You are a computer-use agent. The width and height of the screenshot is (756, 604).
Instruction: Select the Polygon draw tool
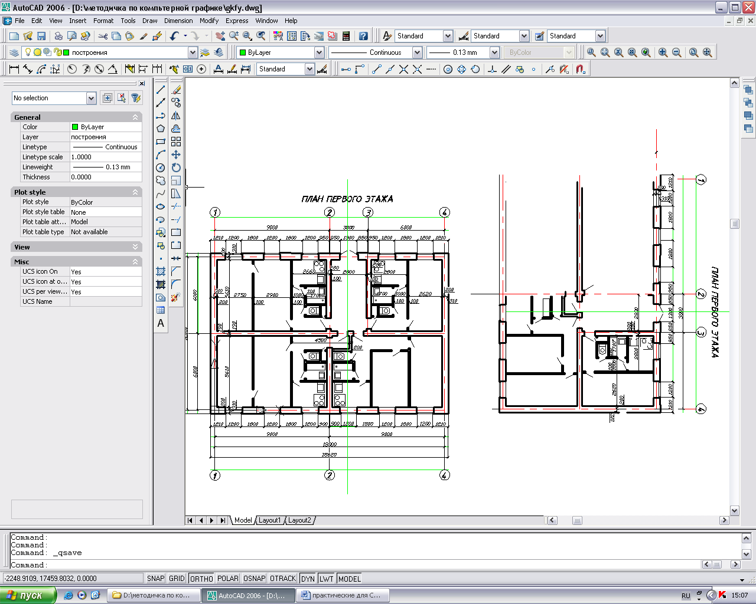pyautogui.click(x=161, y=129)
